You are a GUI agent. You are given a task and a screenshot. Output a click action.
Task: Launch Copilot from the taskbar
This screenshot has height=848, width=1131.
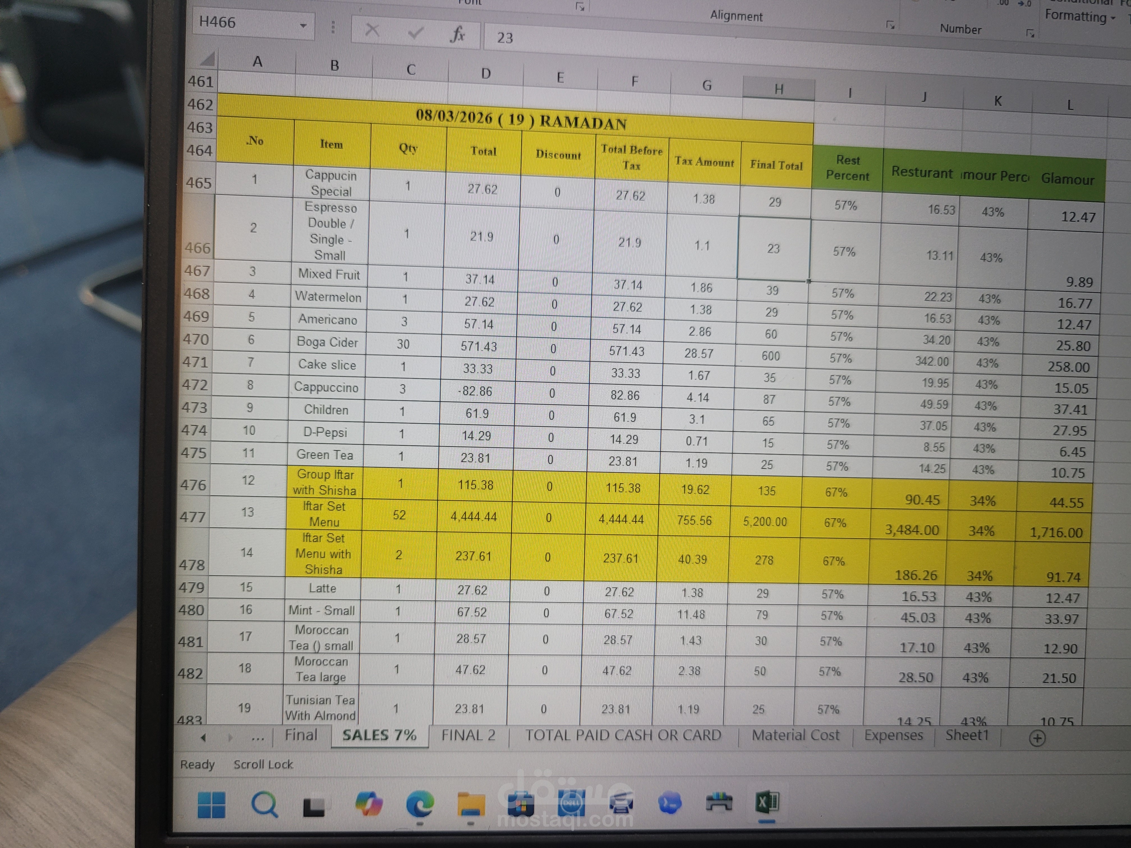pyautogui.click(x=369, y=804)
